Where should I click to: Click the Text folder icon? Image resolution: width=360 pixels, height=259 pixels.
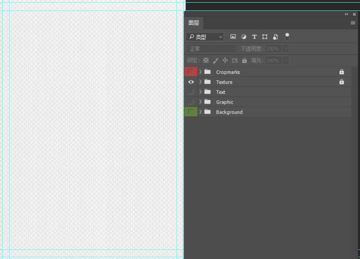208,92
